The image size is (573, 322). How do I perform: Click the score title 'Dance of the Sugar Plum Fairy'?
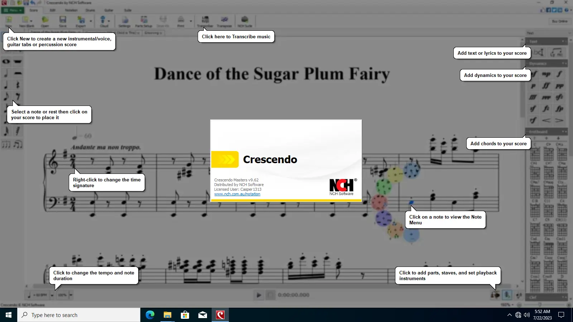click(272, 74)
